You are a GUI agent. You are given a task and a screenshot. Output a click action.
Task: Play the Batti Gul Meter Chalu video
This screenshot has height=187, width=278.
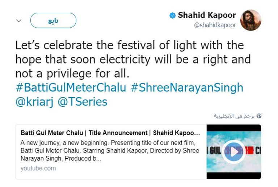coord(233,151)
